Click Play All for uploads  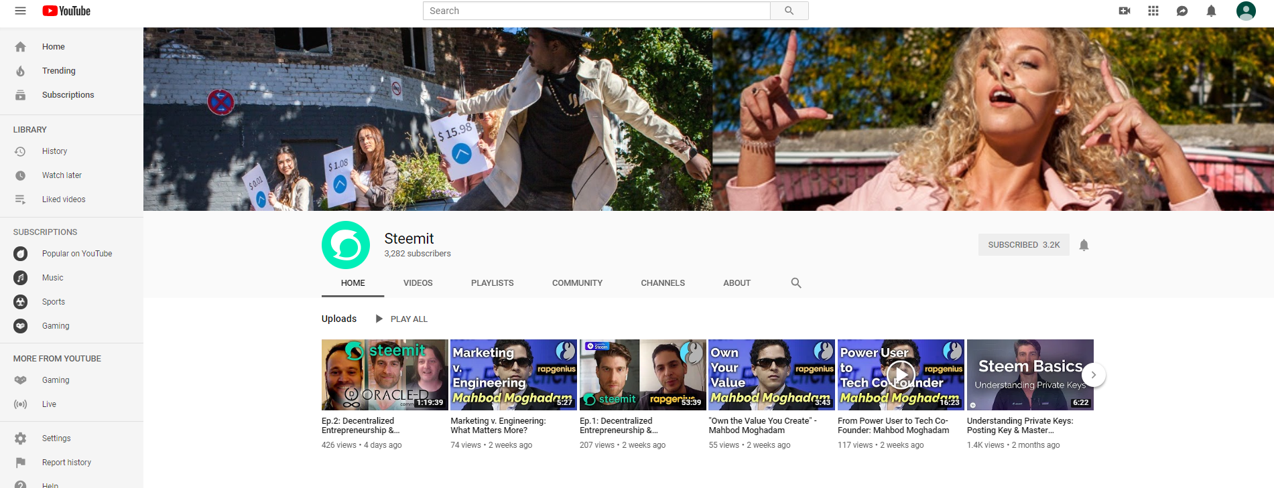pos(401,319)
